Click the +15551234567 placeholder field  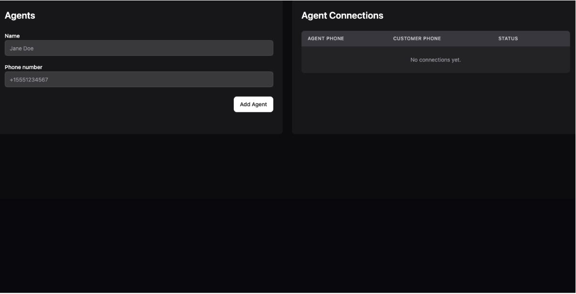(138, 79)
